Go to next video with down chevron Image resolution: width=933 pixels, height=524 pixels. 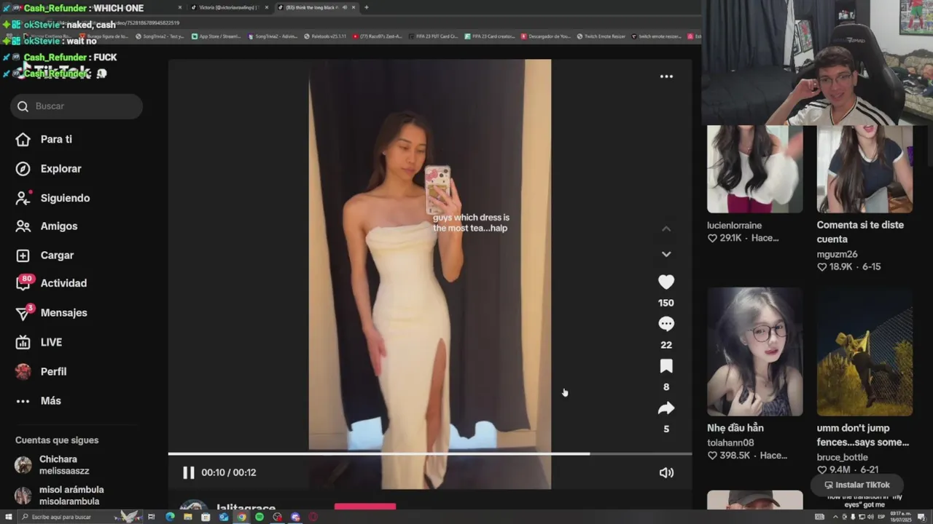coord(666,254)
